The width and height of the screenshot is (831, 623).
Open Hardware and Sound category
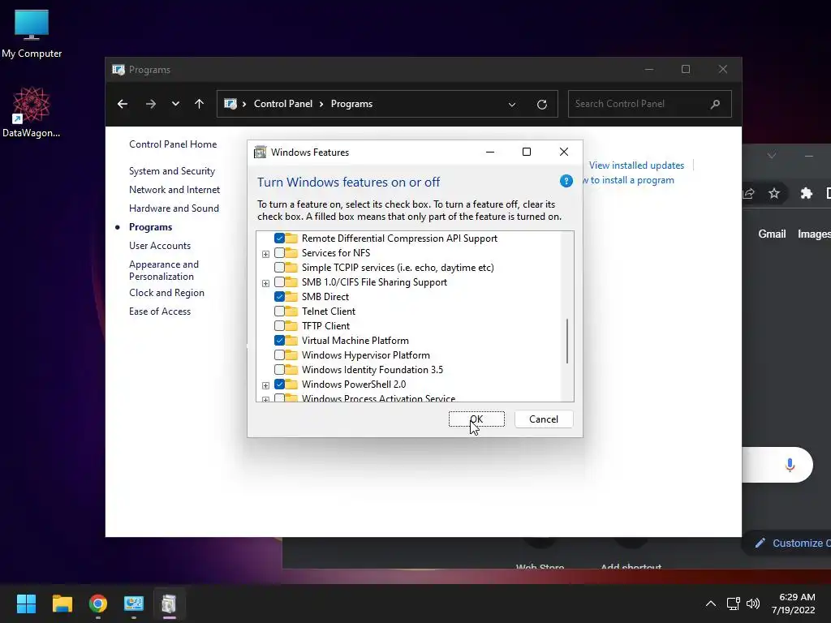click(174, 208)
